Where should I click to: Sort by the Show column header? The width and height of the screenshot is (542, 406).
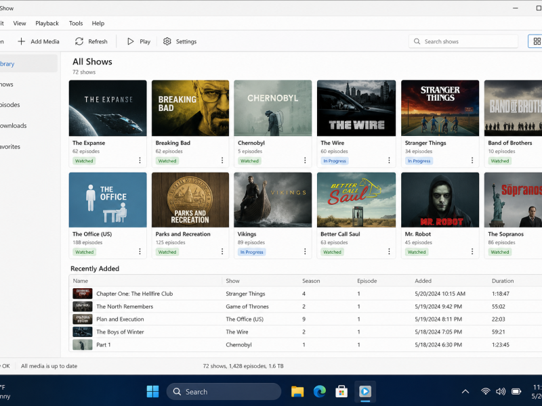[232, 281]
